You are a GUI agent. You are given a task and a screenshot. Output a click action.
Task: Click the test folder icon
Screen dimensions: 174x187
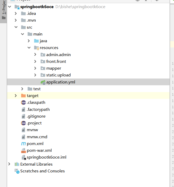(30, 89)
